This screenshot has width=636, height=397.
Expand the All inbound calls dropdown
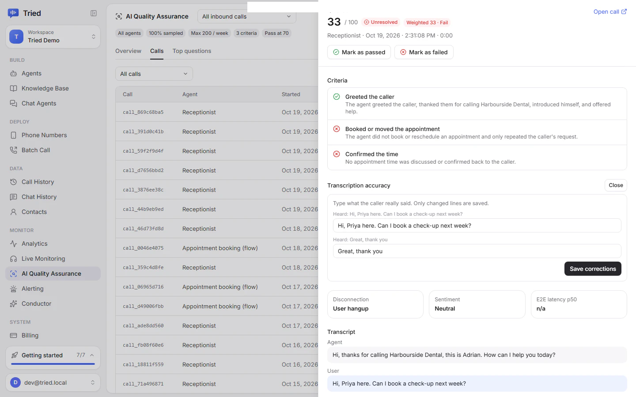(x=247, y=17)
